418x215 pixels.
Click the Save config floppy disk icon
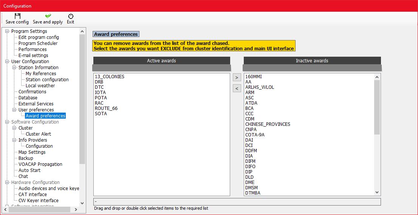(17, 16)
